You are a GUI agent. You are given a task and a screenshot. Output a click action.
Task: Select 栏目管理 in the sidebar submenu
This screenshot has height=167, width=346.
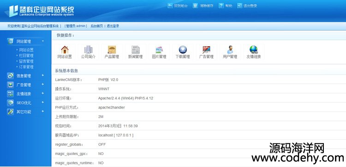(26, 56)
